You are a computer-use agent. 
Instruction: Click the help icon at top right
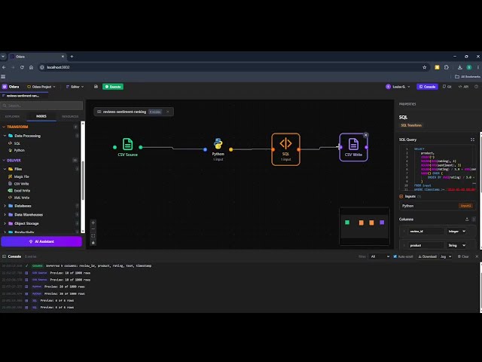coord(476,87)
